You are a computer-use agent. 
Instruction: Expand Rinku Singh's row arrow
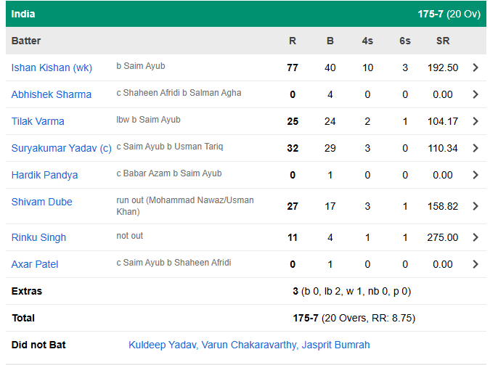pos(475,237)
